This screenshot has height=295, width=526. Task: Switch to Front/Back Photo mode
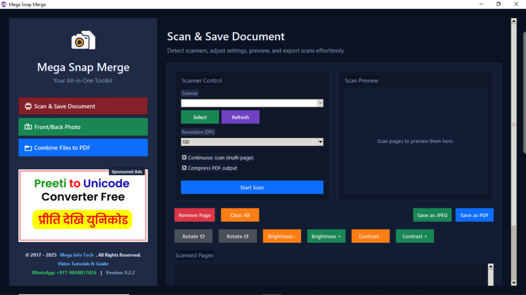(x=83, y=127)
